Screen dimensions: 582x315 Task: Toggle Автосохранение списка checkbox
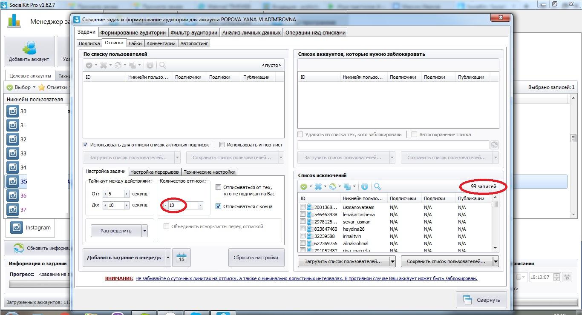(x=414, y=134)
